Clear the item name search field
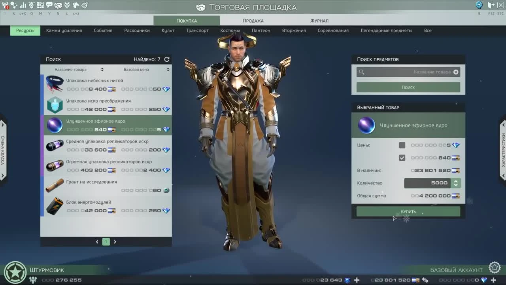The width and height of the screenshot is (506, 285). [x=456, y=72]
